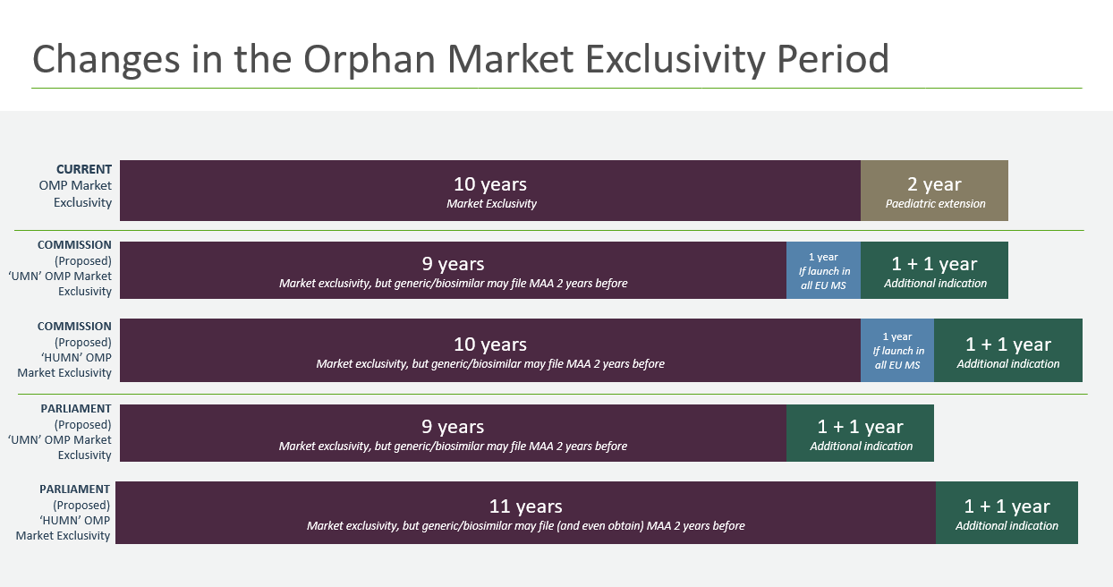The width and height of the screenshot is (1113, 587).
Task: Click the Parliament 'UMN' OMP row label
Action: coord(75,431)
